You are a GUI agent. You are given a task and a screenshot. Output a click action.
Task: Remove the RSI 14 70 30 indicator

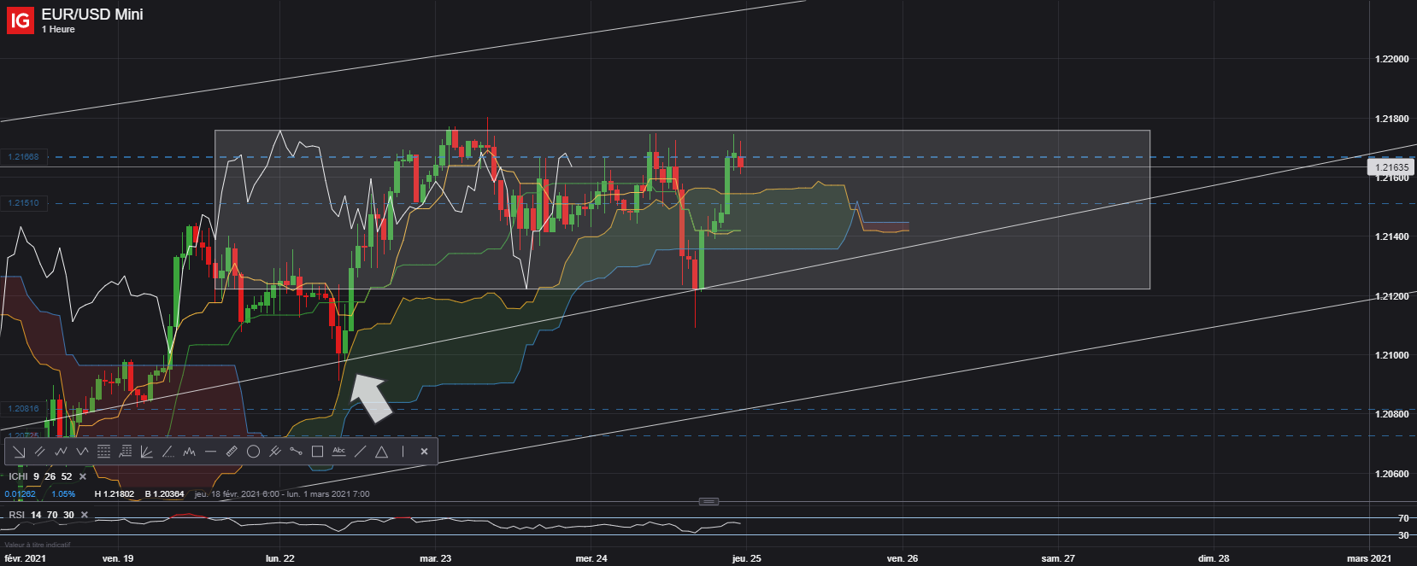click(85, 515)
